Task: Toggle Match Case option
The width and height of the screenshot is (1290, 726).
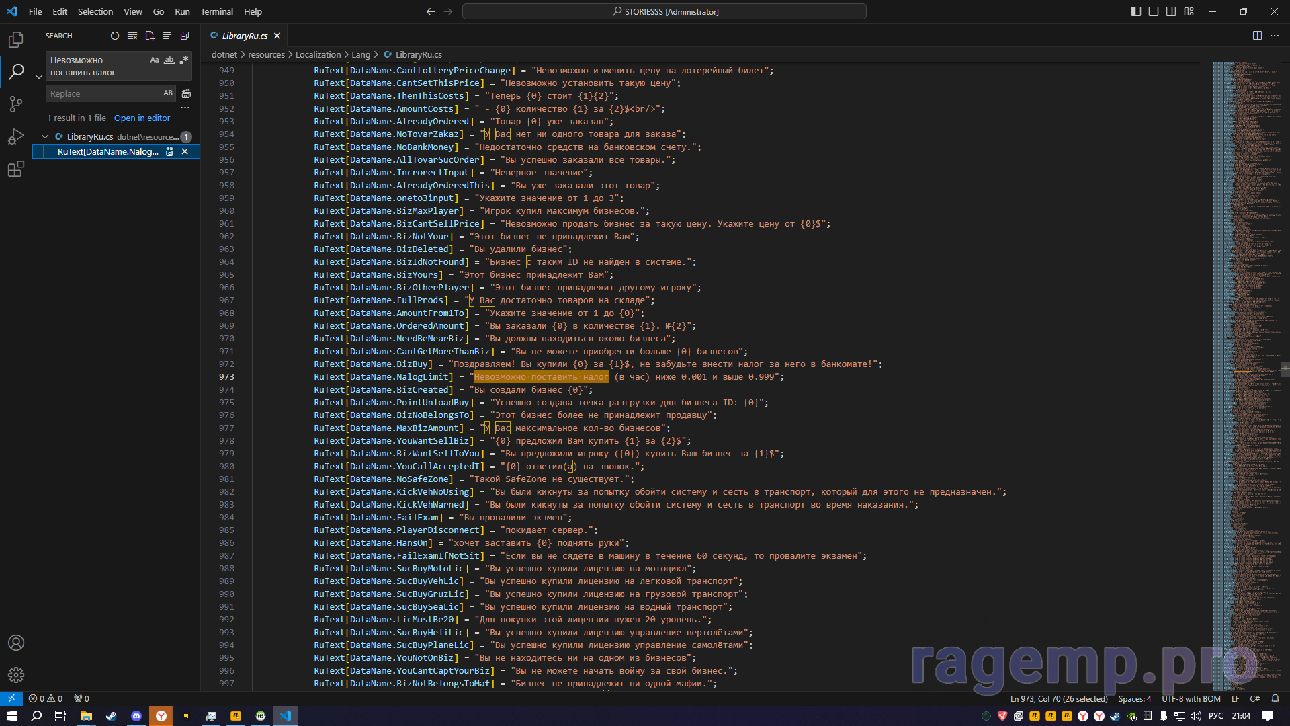Action: pos(155,60)
